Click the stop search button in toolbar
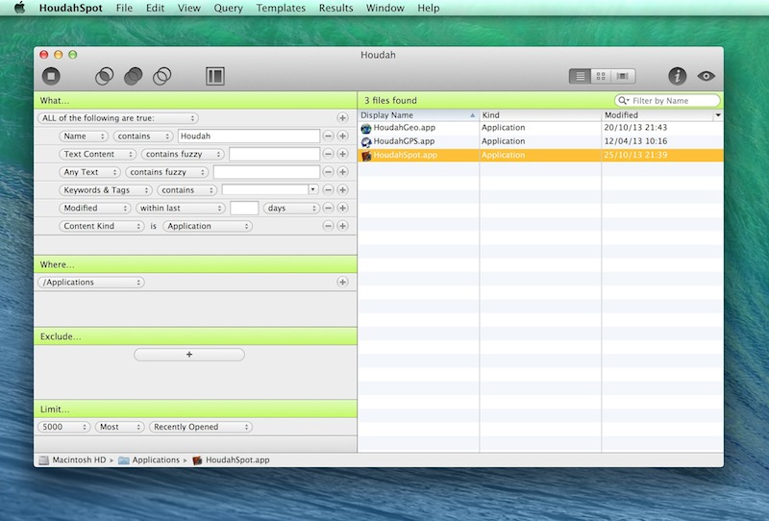The height and width of the screenshot is (521, 769). 51,76
